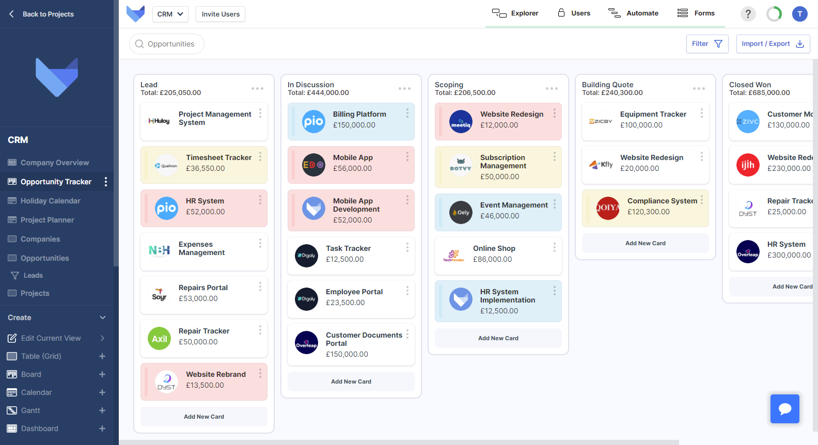The height and width of the screenshot is (445, 818).
Task: Add a new Gantt view
Action: [x=102, y=410]
